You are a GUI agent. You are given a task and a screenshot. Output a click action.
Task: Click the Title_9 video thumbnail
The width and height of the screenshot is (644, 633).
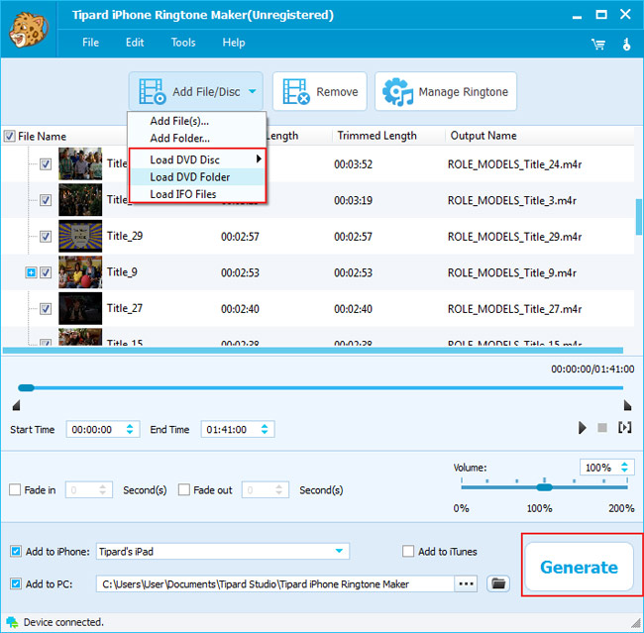[x=80, y=272]
